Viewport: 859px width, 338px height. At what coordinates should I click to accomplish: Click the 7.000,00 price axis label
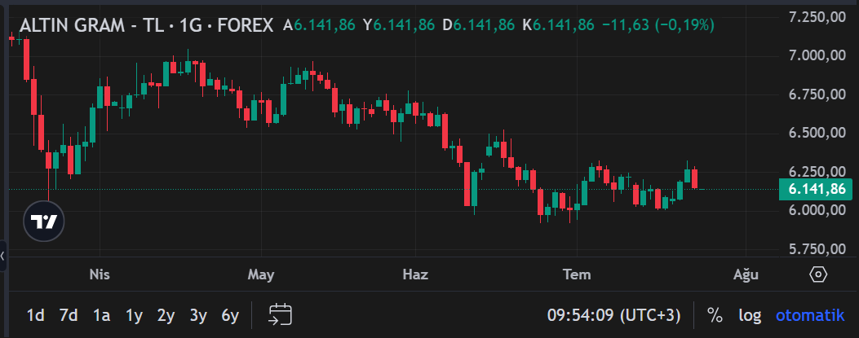pos(817,55)
